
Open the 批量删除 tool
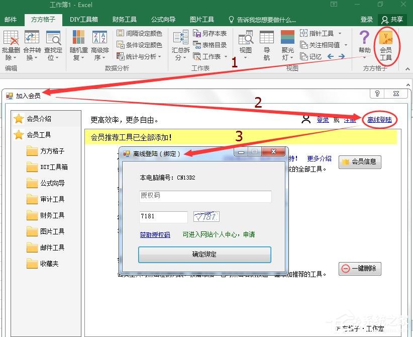(11, 45)
